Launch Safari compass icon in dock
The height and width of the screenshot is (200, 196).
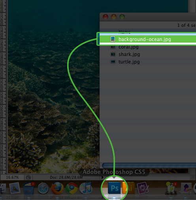43,189
